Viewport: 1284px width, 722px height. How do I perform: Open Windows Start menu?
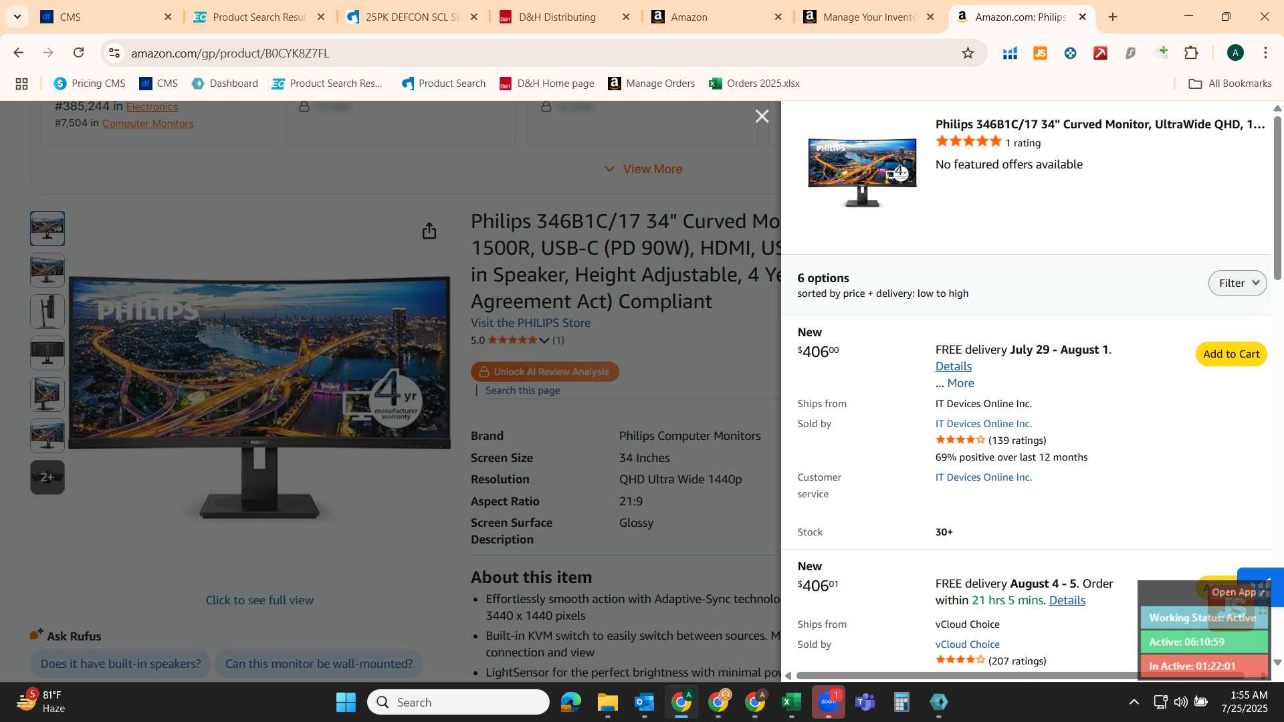[346, 702]
